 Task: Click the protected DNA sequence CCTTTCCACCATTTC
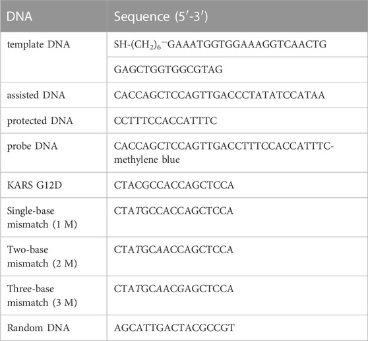166,121
